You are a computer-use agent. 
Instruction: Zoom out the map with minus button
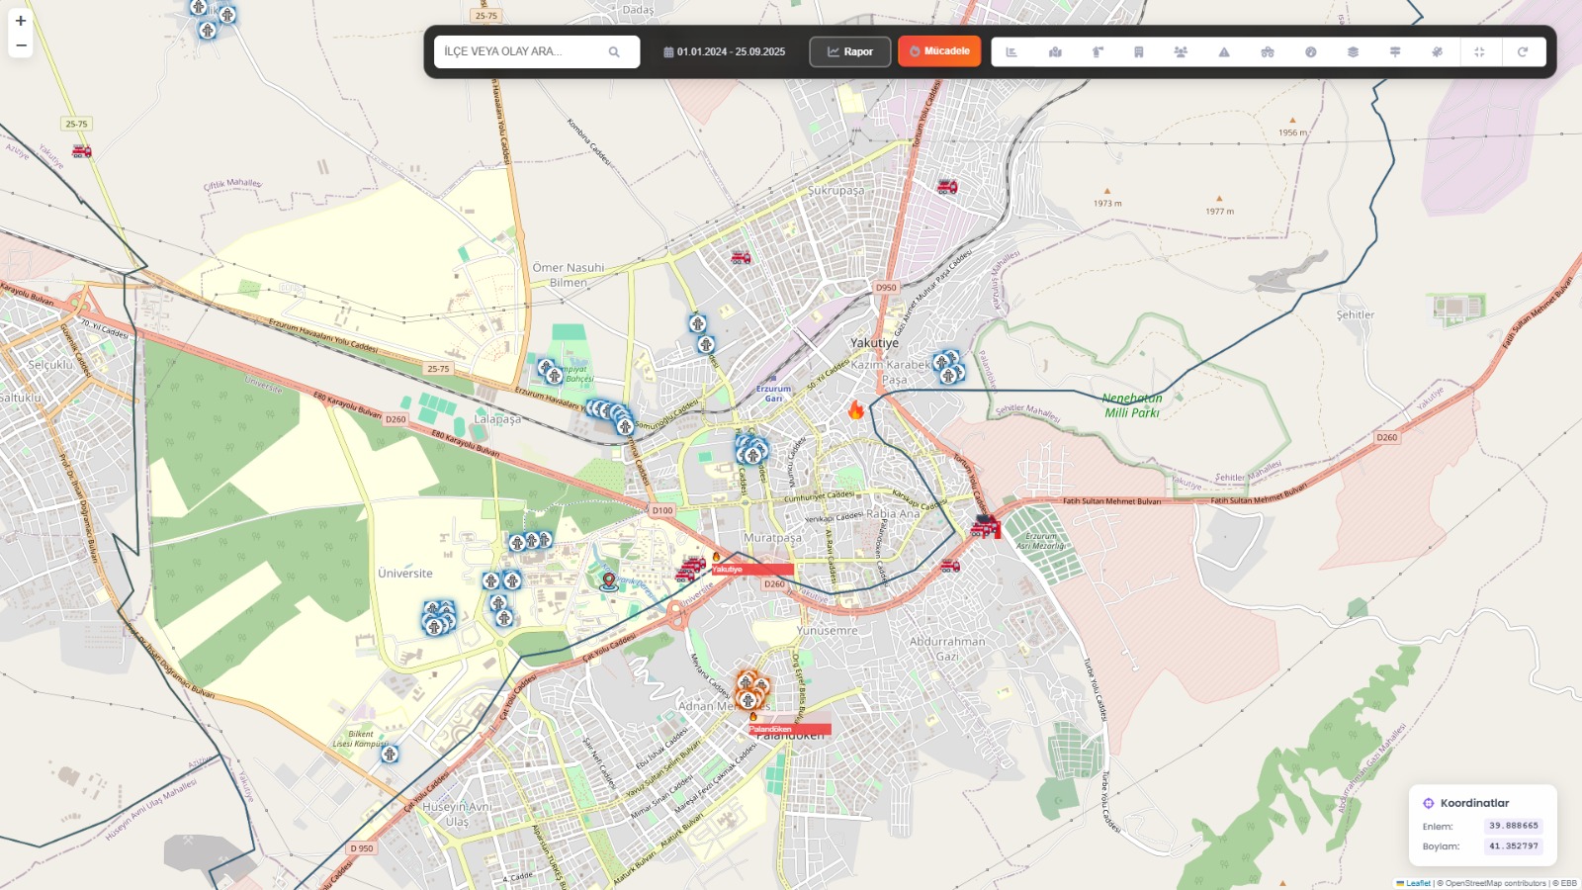coord(21,45)
